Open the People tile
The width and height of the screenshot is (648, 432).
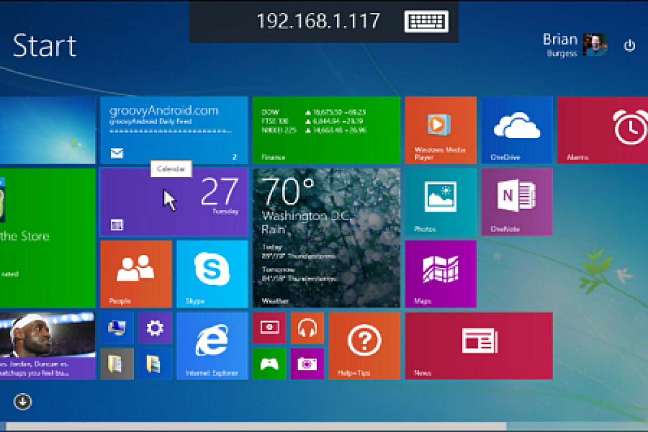click(136, 274)
